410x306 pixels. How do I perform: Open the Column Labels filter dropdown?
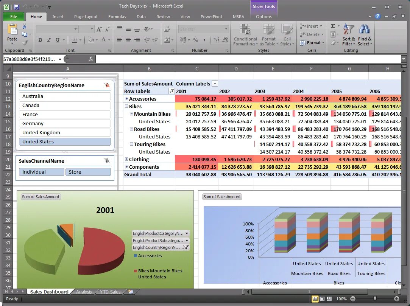pos(215,84)
